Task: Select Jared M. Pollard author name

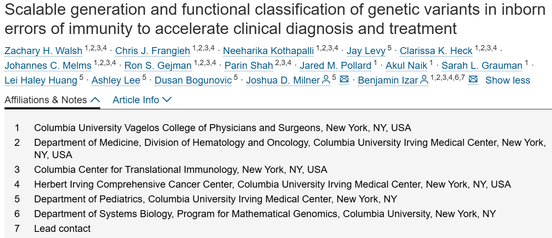Action: 335,66
